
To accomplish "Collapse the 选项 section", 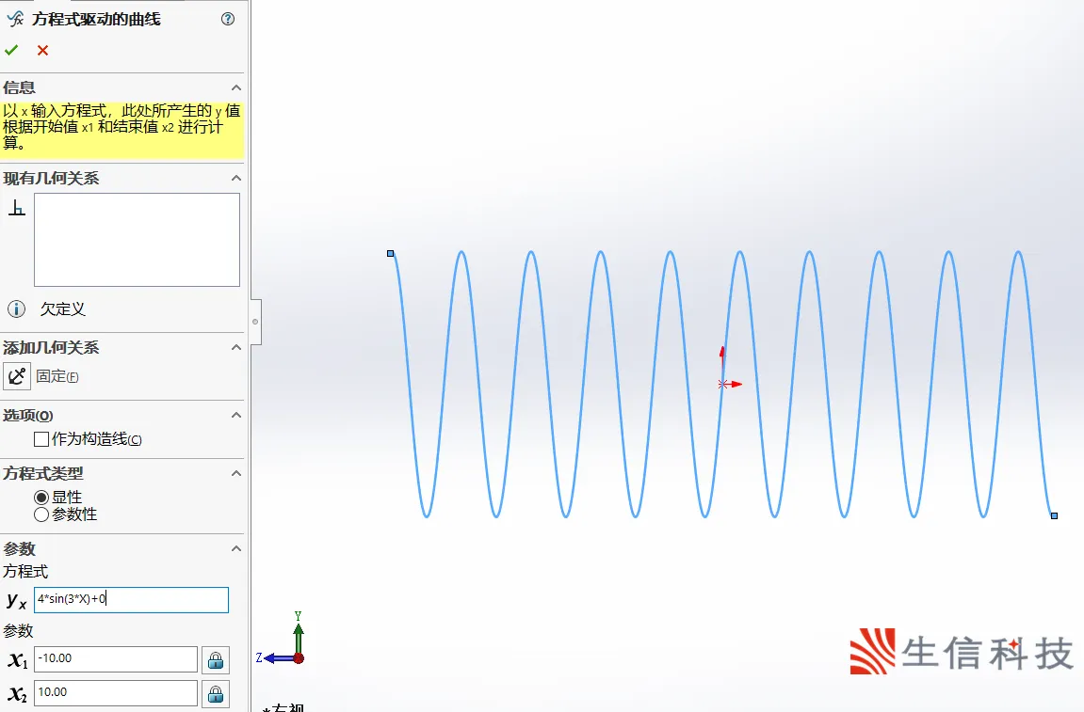I will point(235,415).
